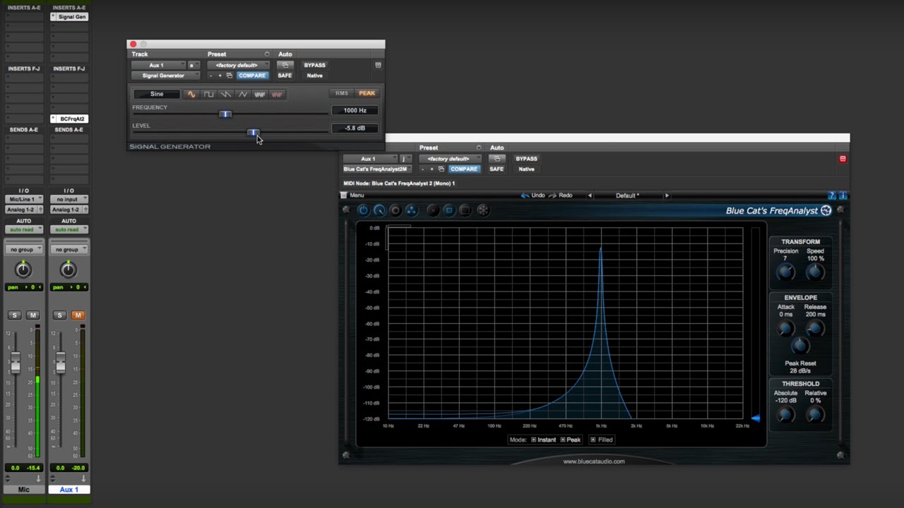
Task: Click the FreqAnalyst info icon
Action: point(843,195)
